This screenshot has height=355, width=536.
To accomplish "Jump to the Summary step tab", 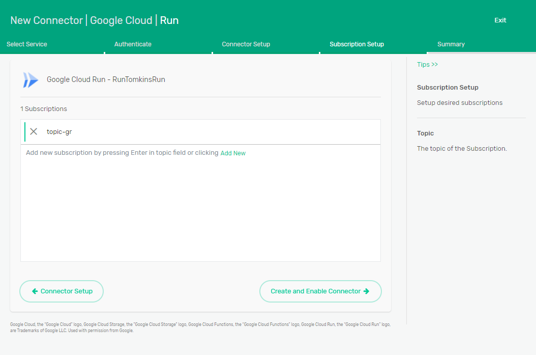I will 451,44.
